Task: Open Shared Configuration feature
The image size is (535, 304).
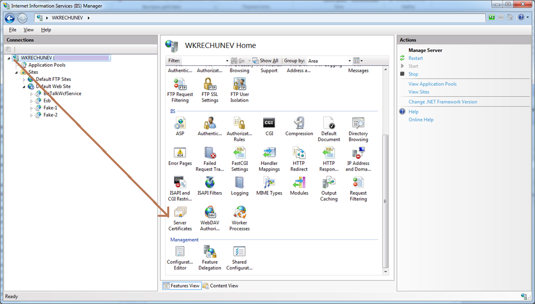Action: 239,258
